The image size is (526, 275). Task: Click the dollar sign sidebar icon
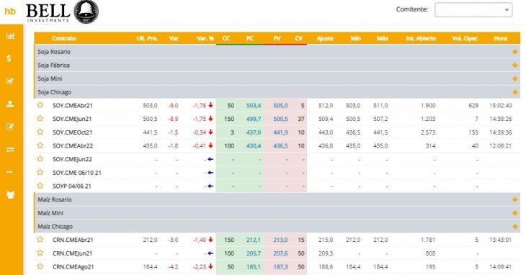(x=9, y=58)
